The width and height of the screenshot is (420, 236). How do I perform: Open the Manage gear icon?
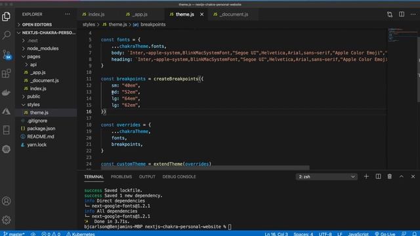click(6, 220)
